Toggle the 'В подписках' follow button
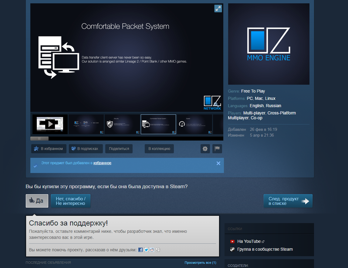Viewport: 348px width, 268px height. [x=86, y=149]
